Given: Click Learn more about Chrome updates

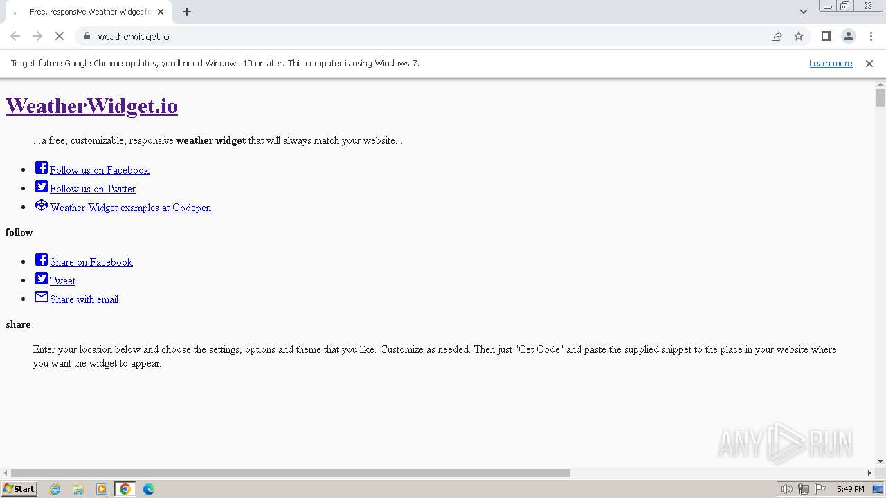Looking at the screenshot, I should 831,63.
